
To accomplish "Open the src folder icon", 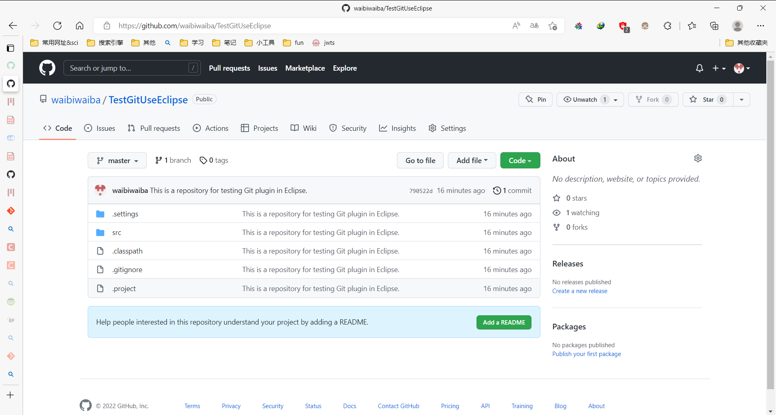I will (100, 233).
